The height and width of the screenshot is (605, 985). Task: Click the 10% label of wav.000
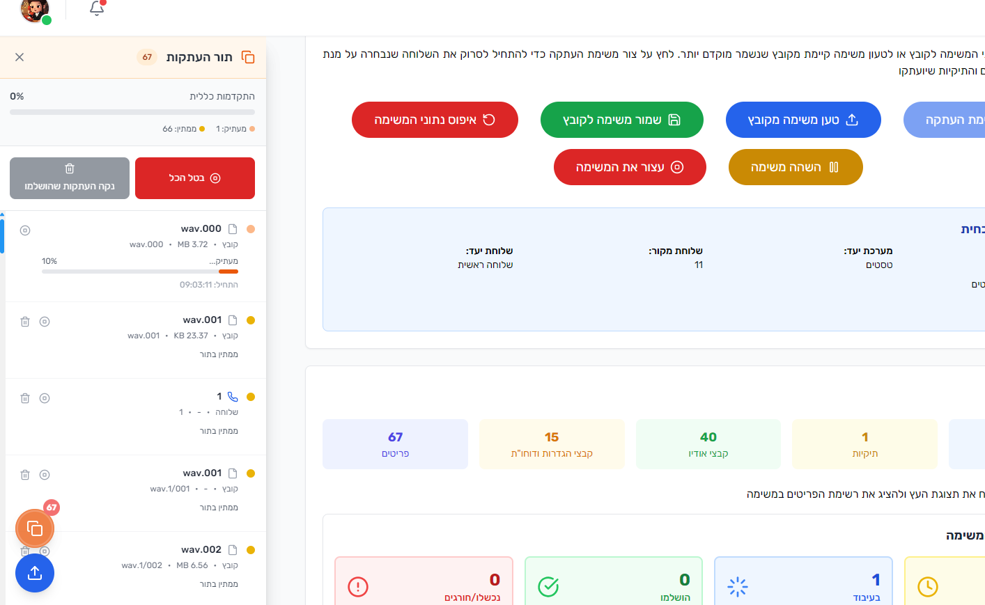point(49,261)
